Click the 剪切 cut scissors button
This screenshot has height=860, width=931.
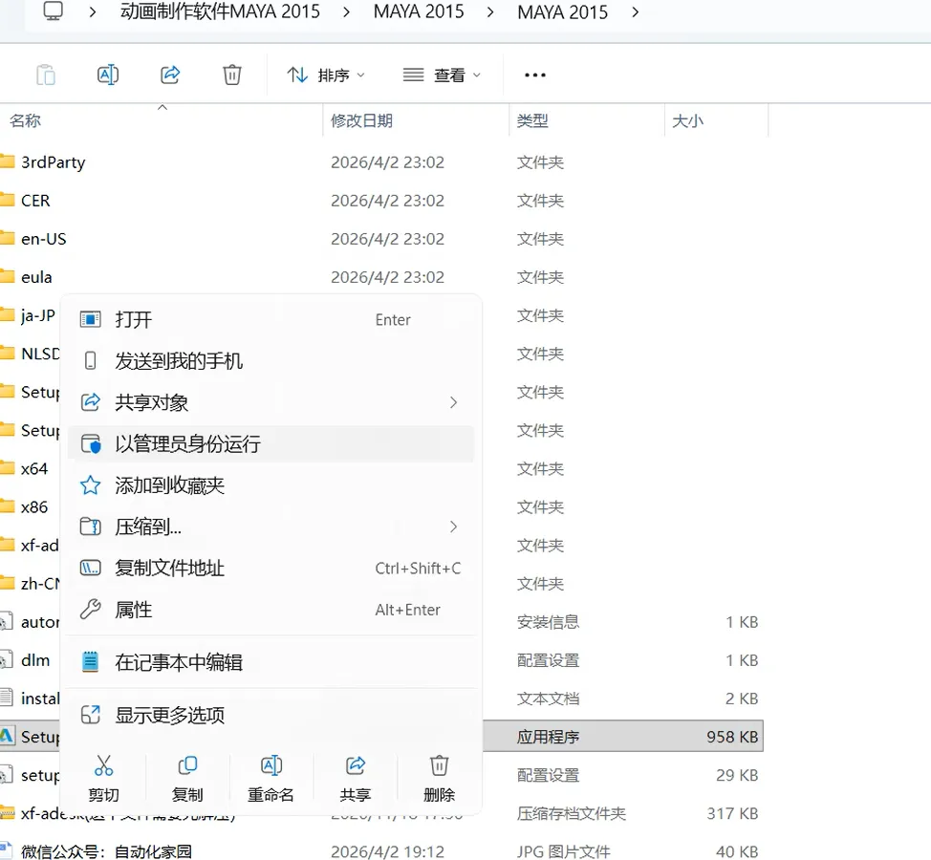104,778
